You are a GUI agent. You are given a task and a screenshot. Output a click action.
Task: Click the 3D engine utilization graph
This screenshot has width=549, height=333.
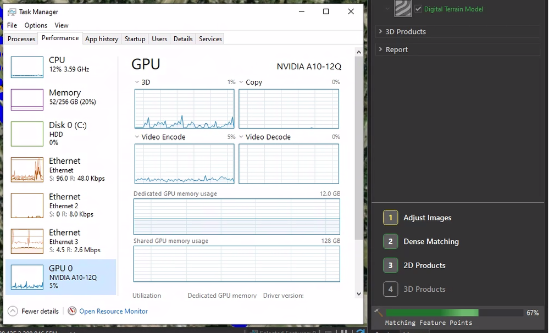pos(185,109)
